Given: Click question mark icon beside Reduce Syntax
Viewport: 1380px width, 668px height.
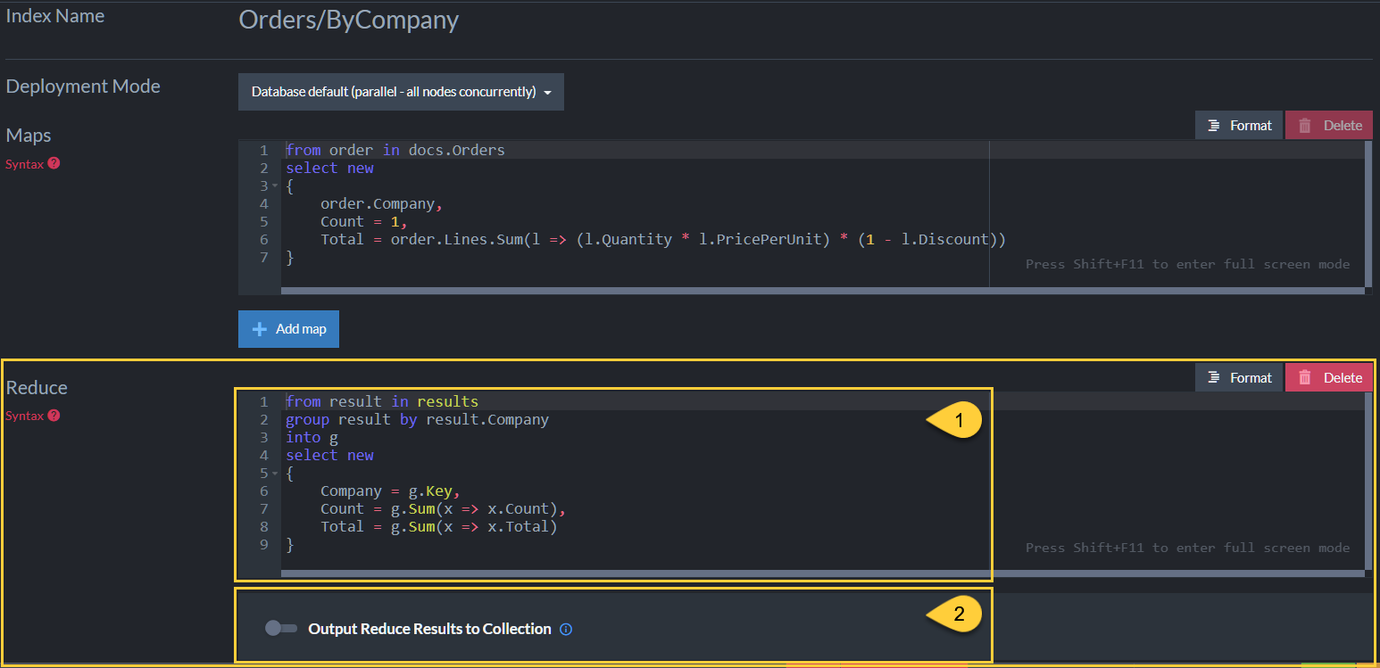Looking at the screenshot, I should click(54, 415).
